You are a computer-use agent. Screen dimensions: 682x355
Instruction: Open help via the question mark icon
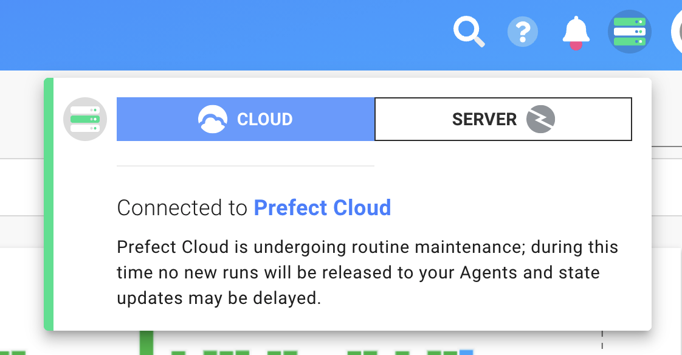[x=523, y=32]
